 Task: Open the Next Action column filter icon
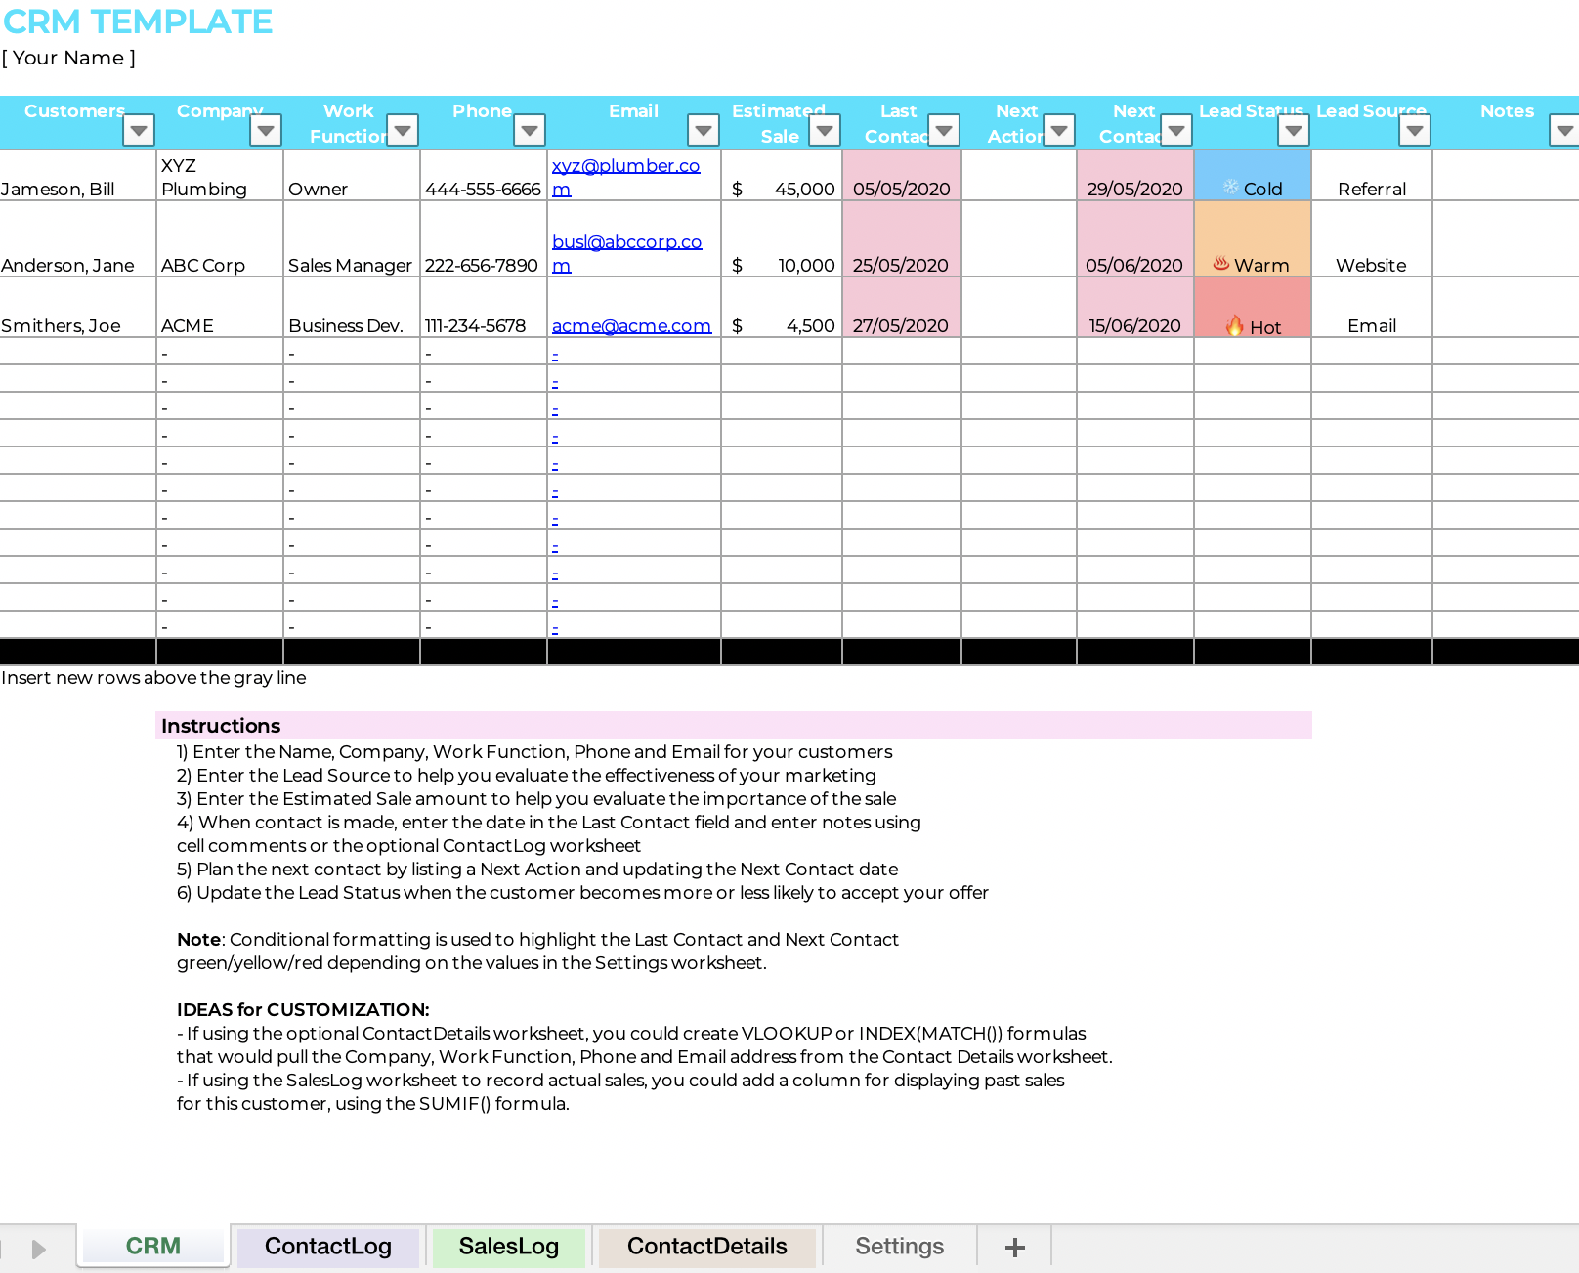pos(1060,129)
